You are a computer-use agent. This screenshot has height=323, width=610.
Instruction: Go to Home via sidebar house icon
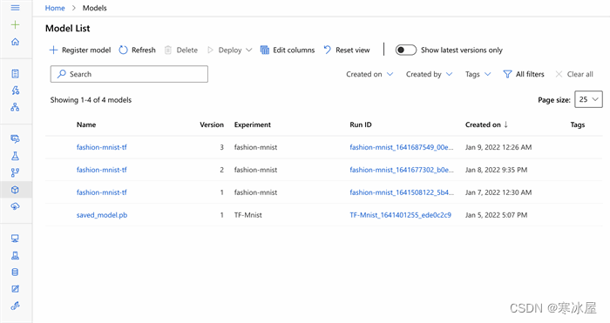pyautogui.click(x=15, y=42)
